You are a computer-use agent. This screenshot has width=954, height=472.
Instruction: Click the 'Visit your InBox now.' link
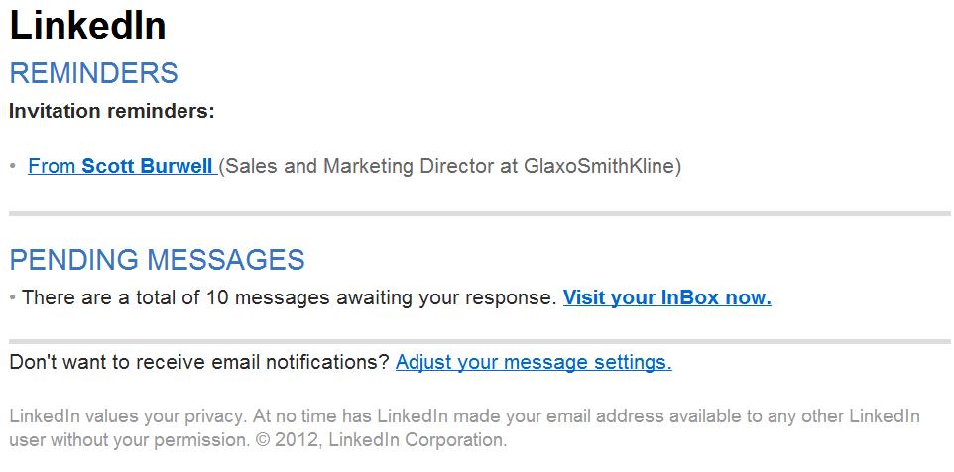click(x=666, y=296)
